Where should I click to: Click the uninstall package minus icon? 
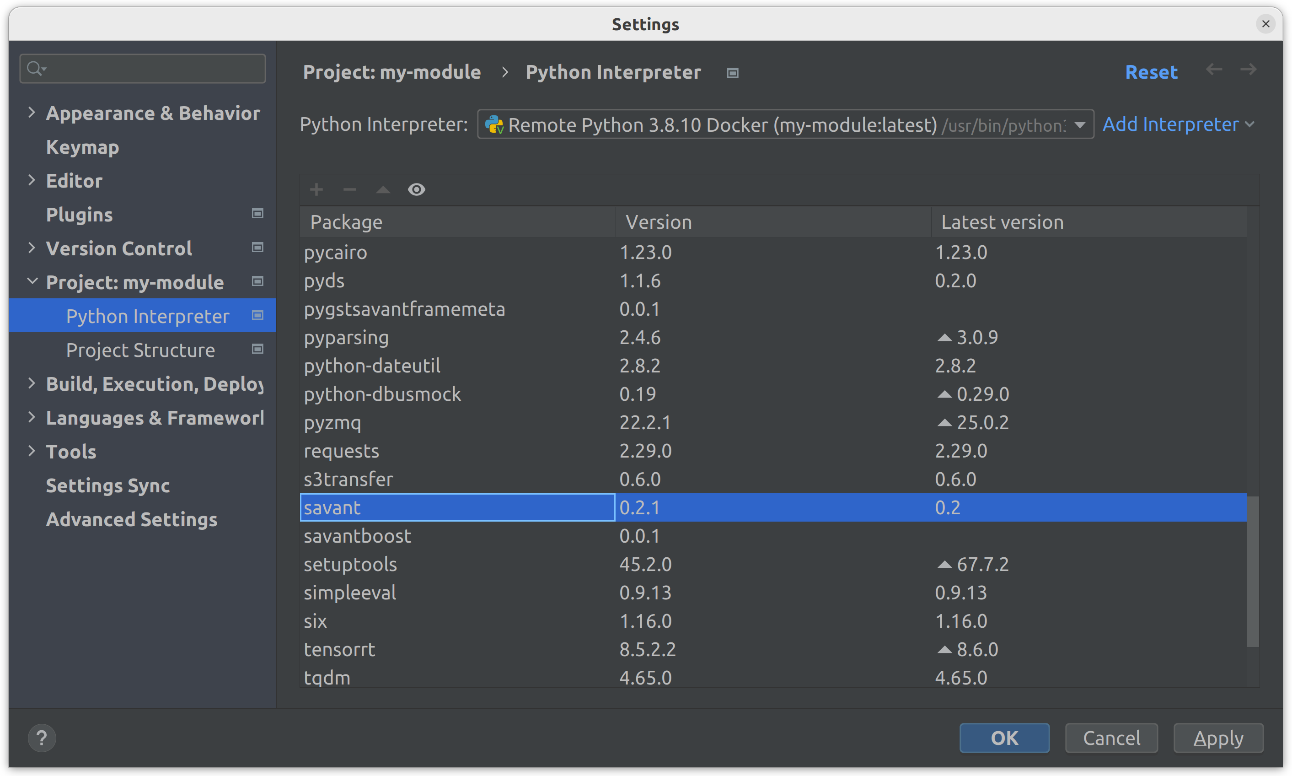(x=350, y=189)
